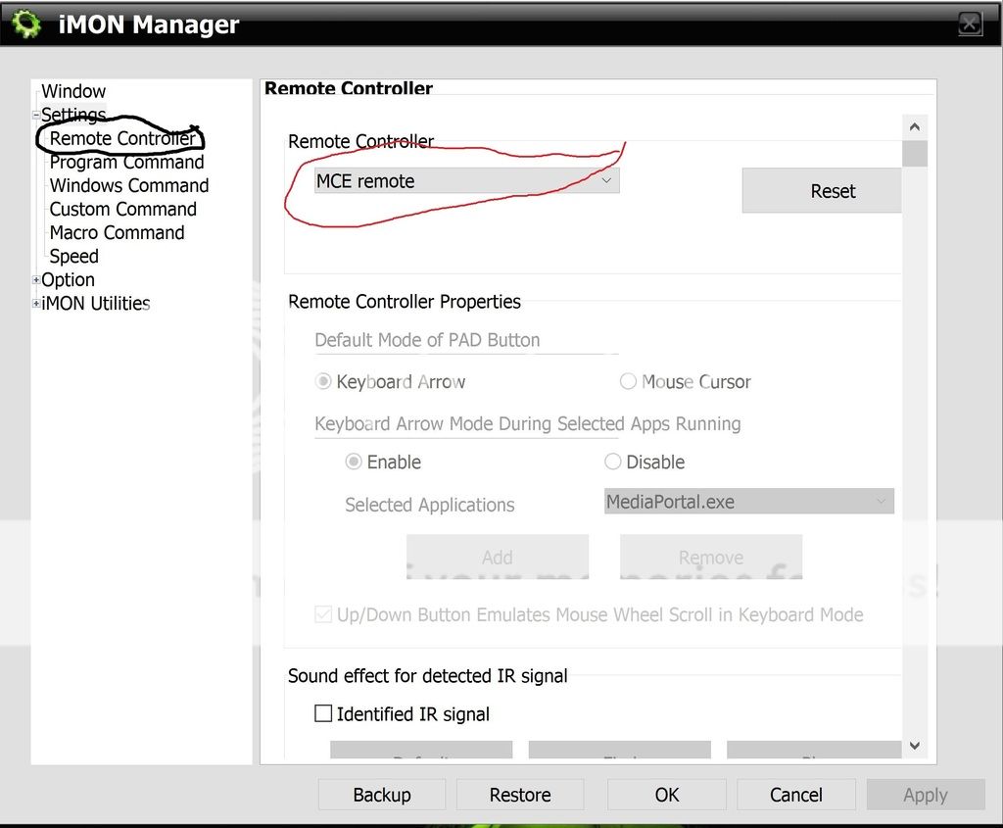The height and width of the screenshot is (828, 1003).
Task: Open the Speed settings page
Action: tap(73, 257)
